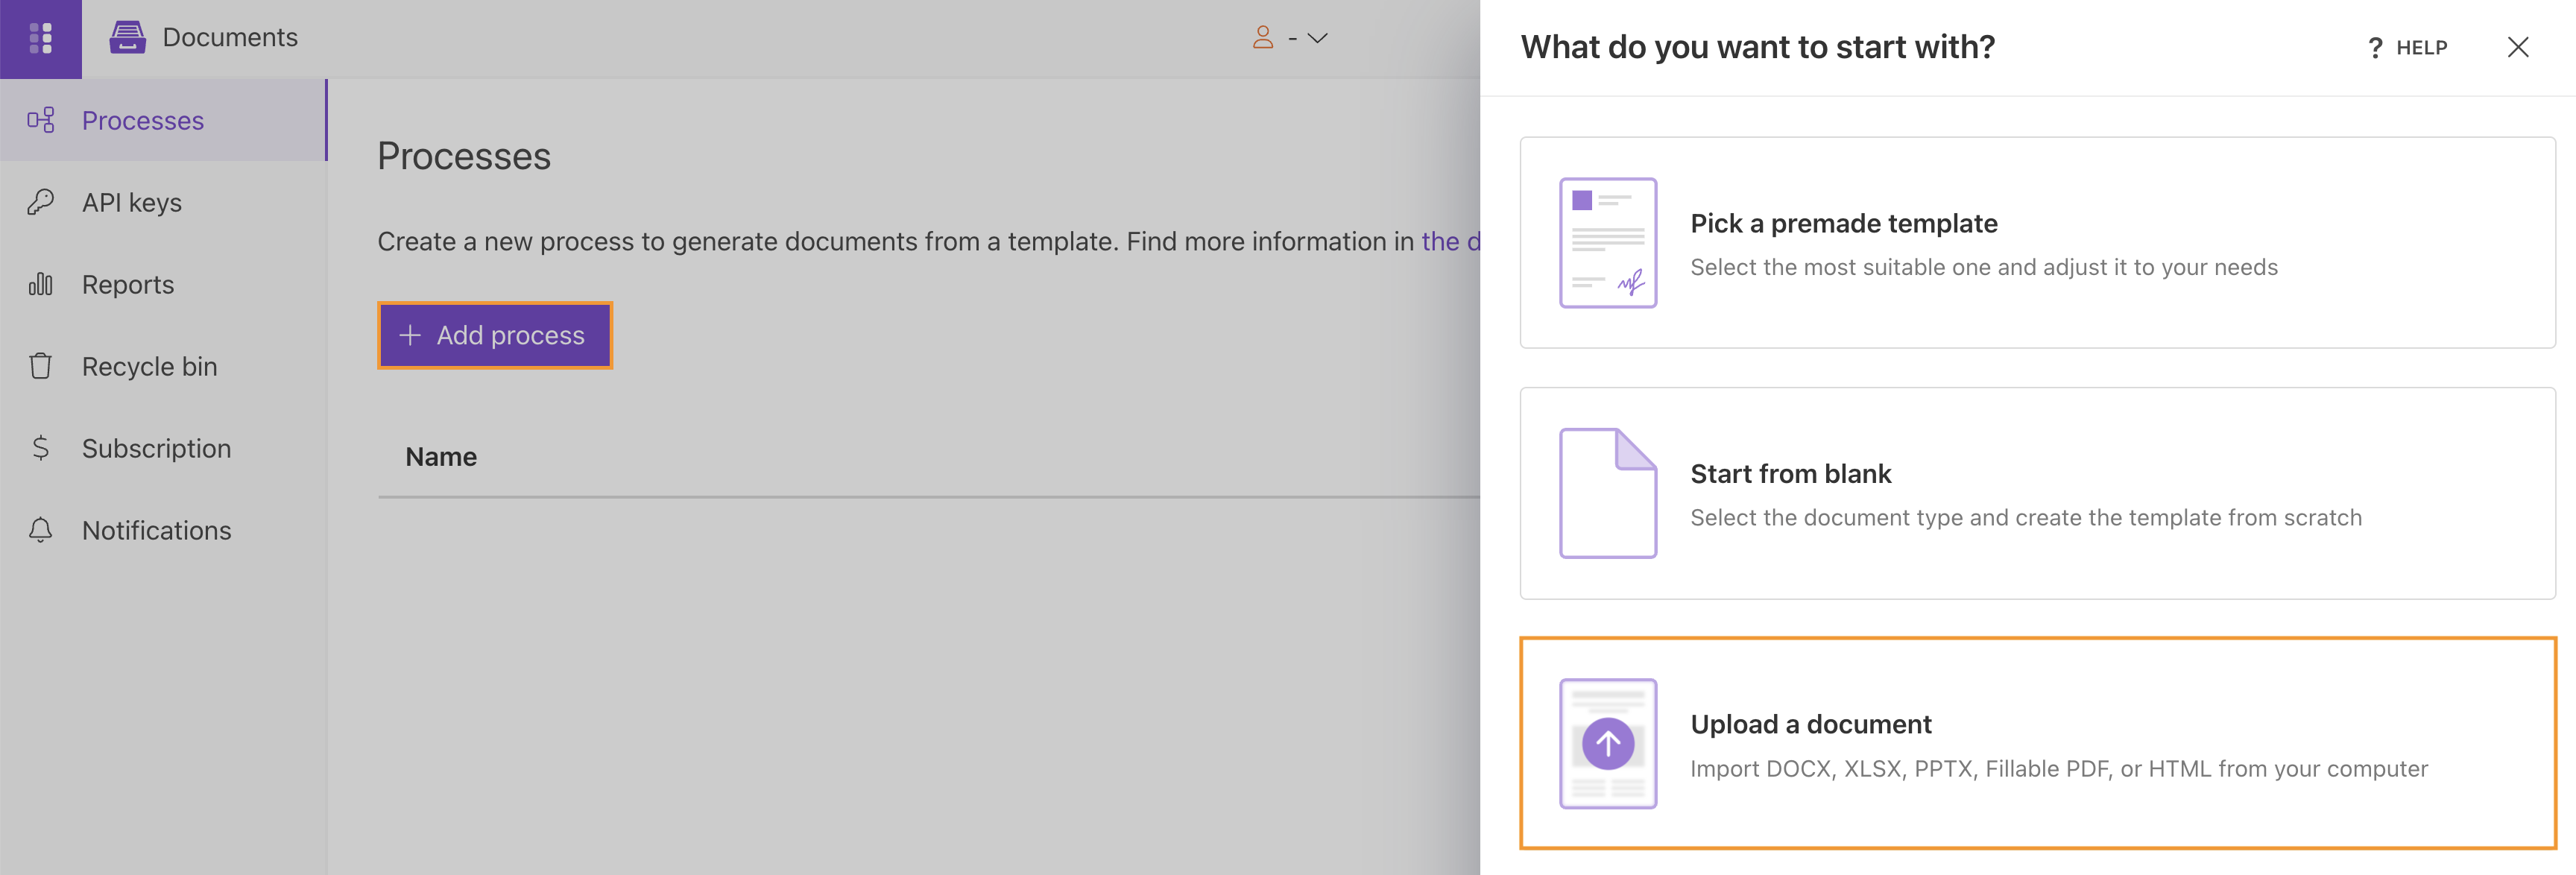
Task: Click the blank page document thumbnail
Action: click(1608, 493)
